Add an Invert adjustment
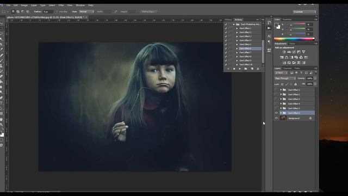The width and height of the screenshot is (348, 196). click(x=284, y=63)
